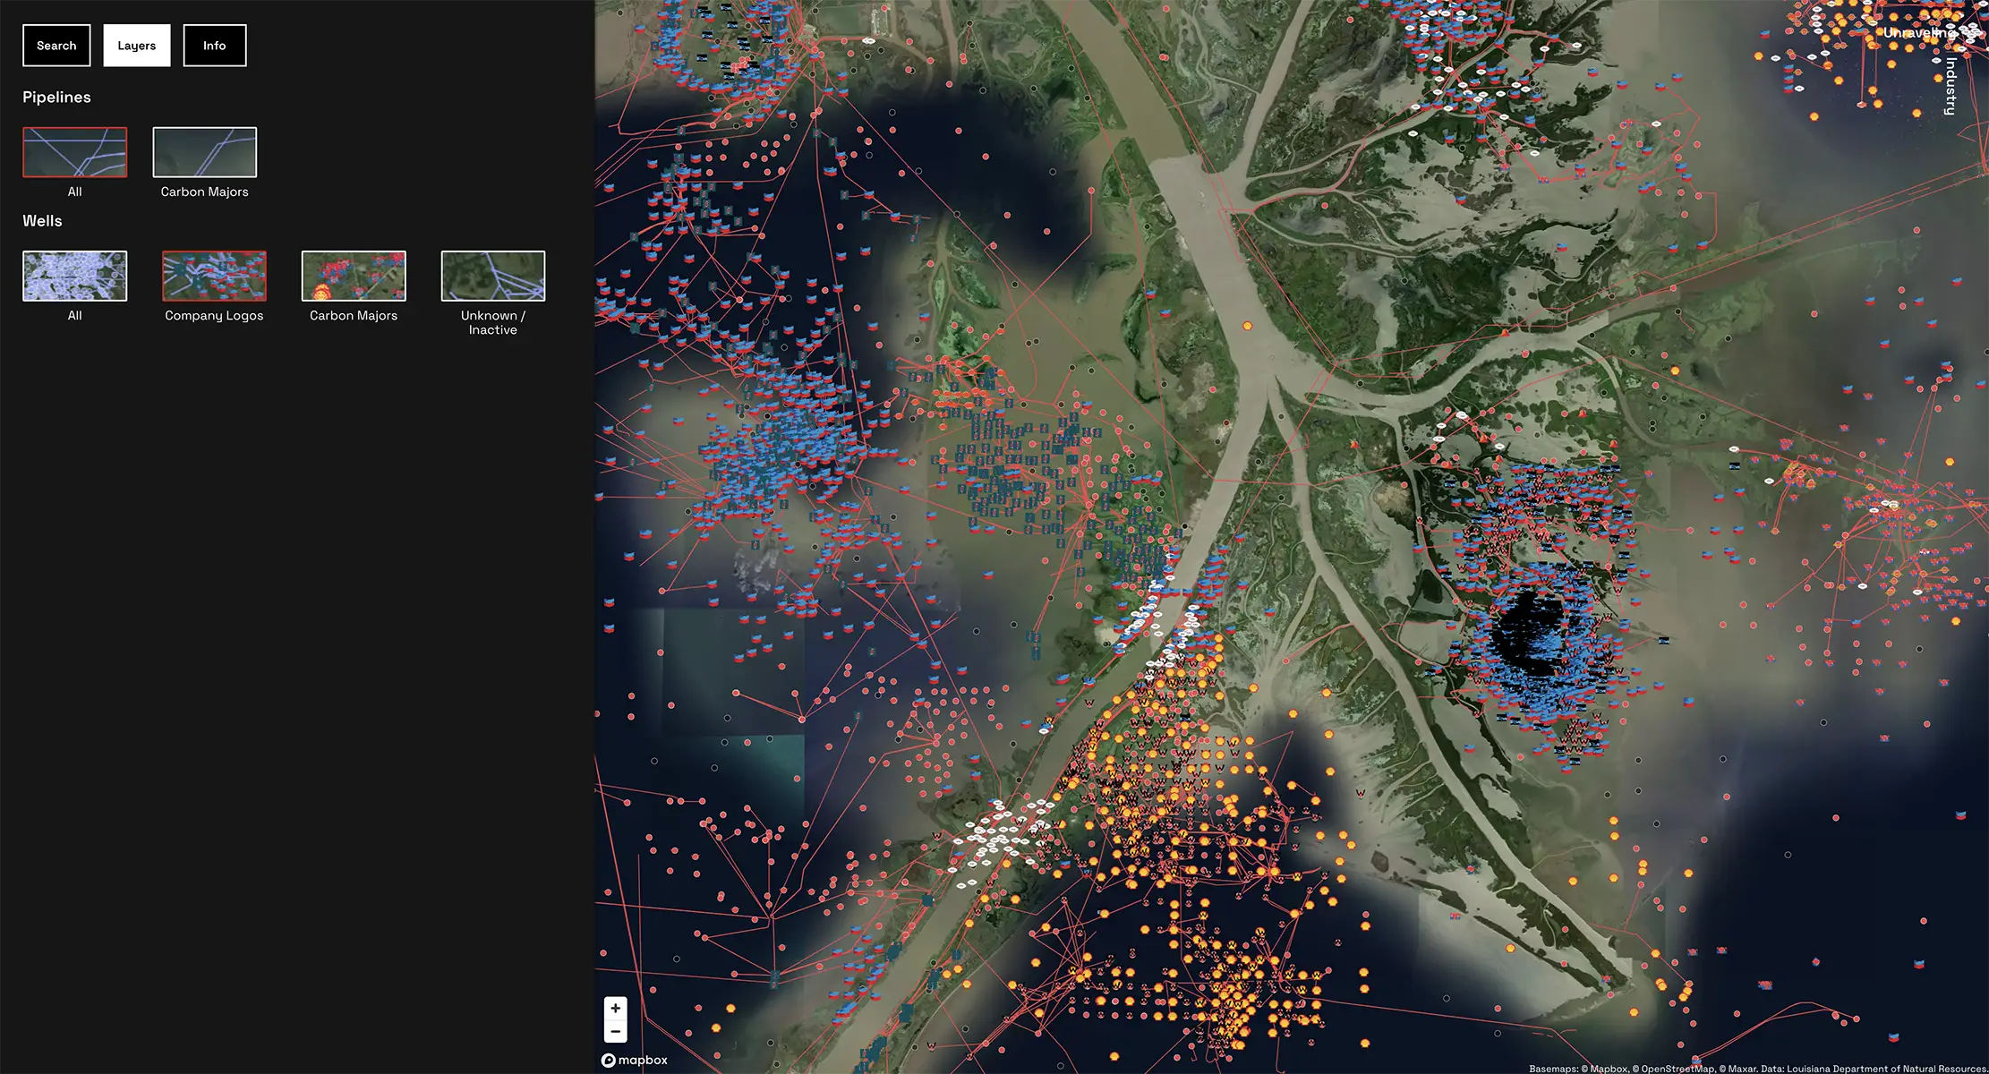
Task: Zoom out with the minus button
Action: point(615,1032)
